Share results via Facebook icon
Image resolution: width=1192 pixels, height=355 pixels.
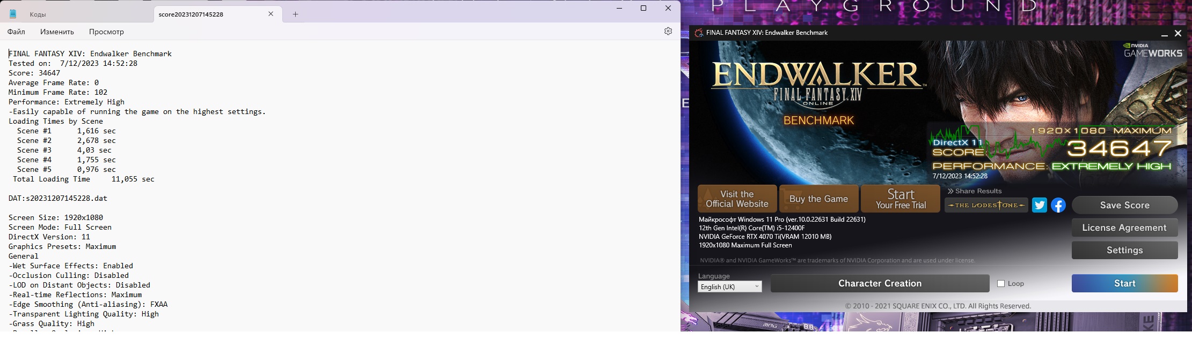pyautogui.click(x=1058, y=205)
